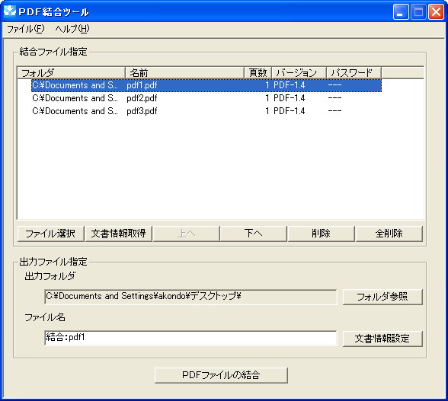Viewport: 448px width, 401px height.
Task: Click the 名前 column header
Action: point(184,73)
